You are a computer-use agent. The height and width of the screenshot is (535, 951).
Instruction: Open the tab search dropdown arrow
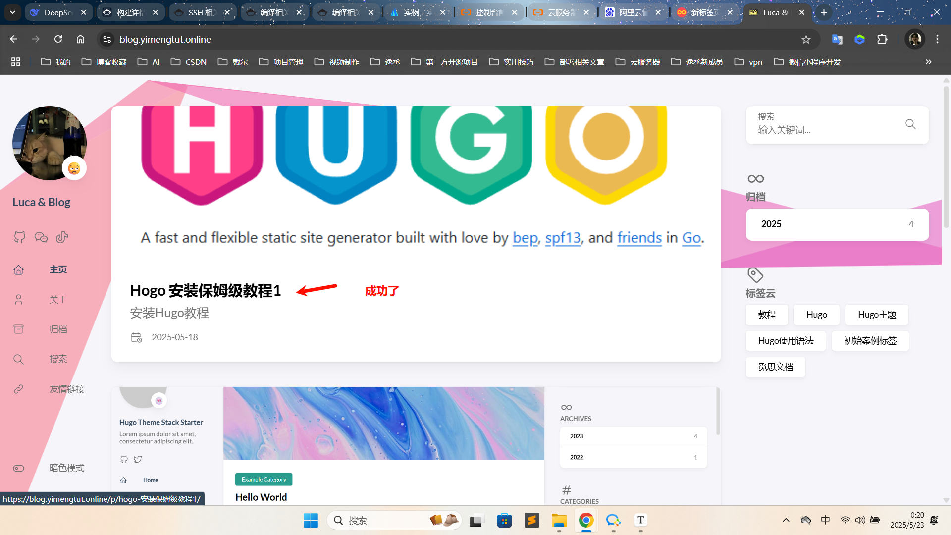12,12
